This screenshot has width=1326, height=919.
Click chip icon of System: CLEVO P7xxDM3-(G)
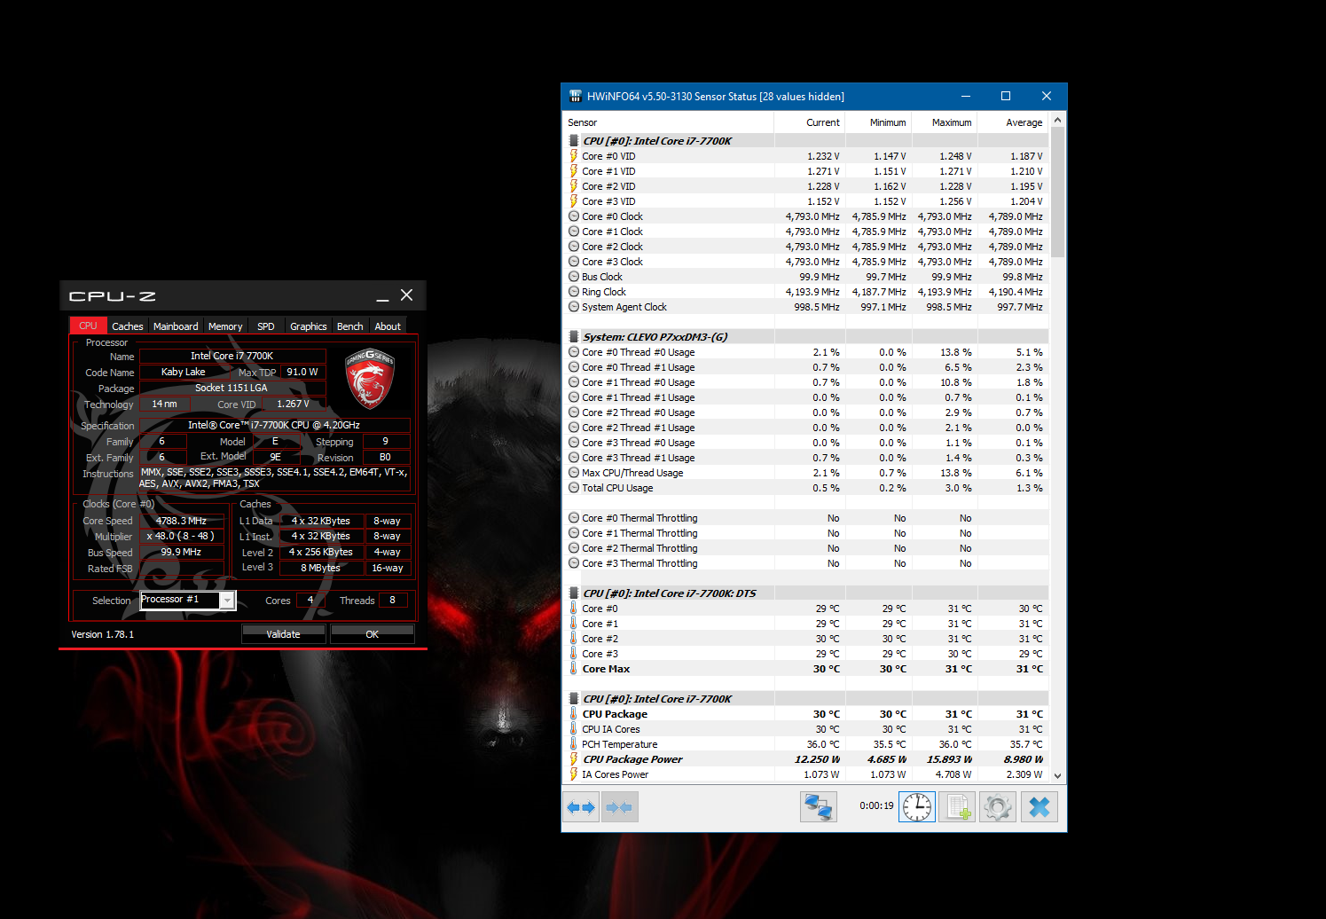574,337
